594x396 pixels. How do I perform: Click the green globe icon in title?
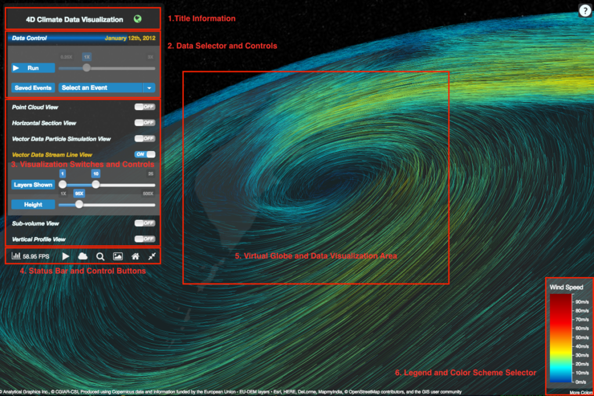click(137, 19)
